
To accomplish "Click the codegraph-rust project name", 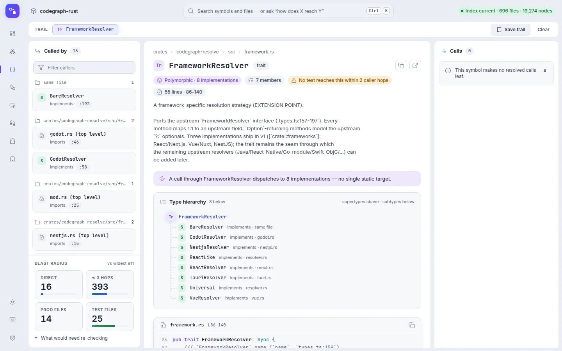I will [x=59, y=11].
